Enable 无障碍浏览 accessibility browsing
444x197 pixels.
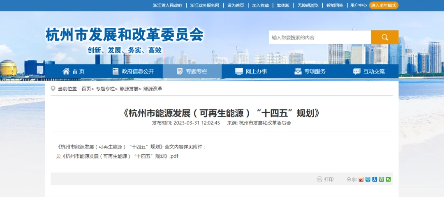(x=308, y=5)
